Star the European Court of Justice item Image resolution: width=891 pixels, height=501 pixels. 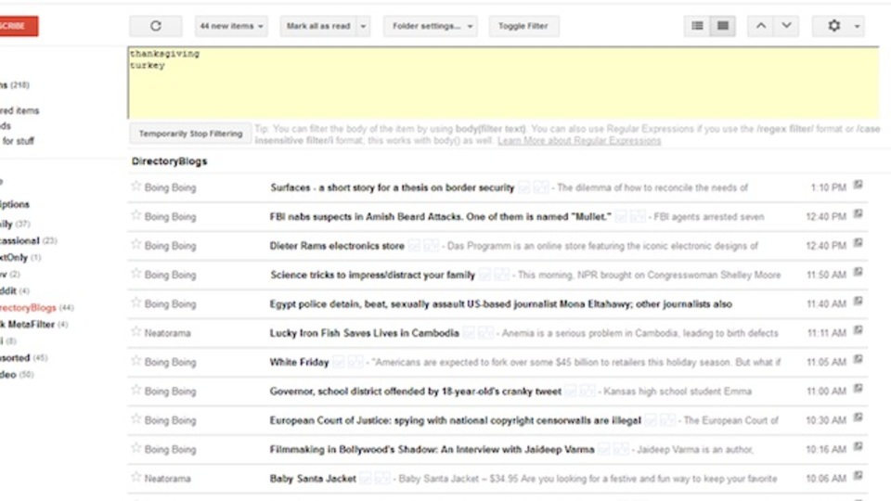pos(136,418)
